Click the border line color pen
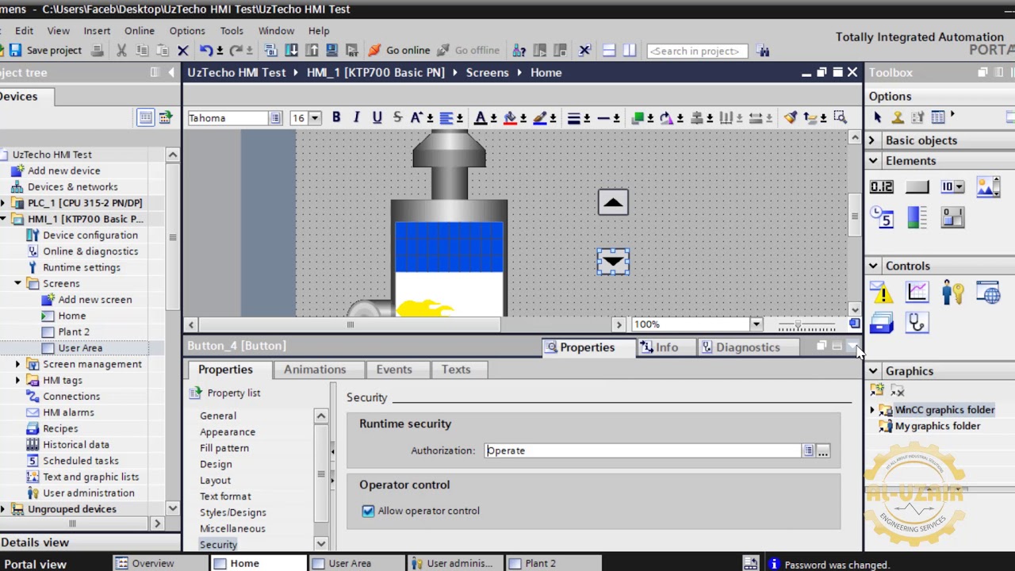 (540, 117)
